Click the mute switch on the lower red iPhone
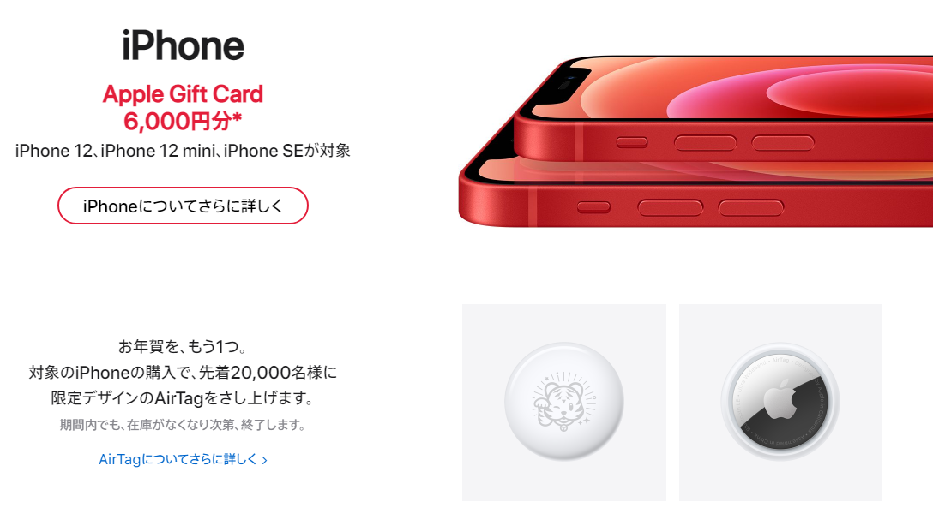The width and height of the screenshot is (933, 514). (593, 206)
